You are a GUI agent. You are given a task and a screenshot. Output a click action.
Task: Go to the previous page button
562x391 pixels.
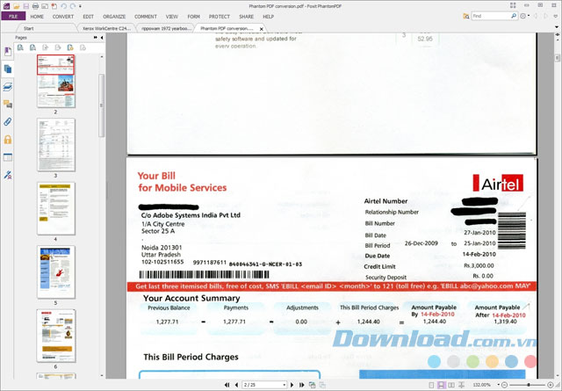tap(236, 385)
